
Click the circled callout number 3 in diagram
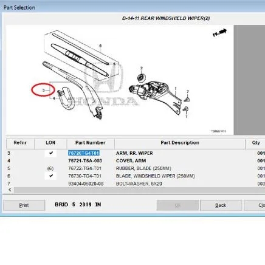point(43,90)
